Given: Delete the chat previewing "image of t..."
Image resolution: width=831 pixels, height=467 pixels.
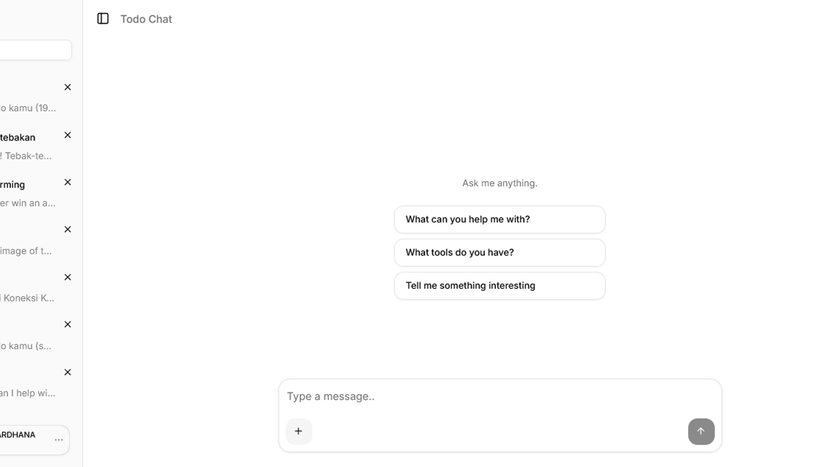Looking at the screenshot, I should tap(68, 230).
